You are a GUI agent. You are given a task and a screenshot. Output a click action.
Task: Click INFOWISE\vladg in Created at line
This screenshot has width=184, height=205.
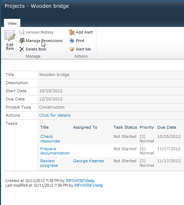pos(80,181)
